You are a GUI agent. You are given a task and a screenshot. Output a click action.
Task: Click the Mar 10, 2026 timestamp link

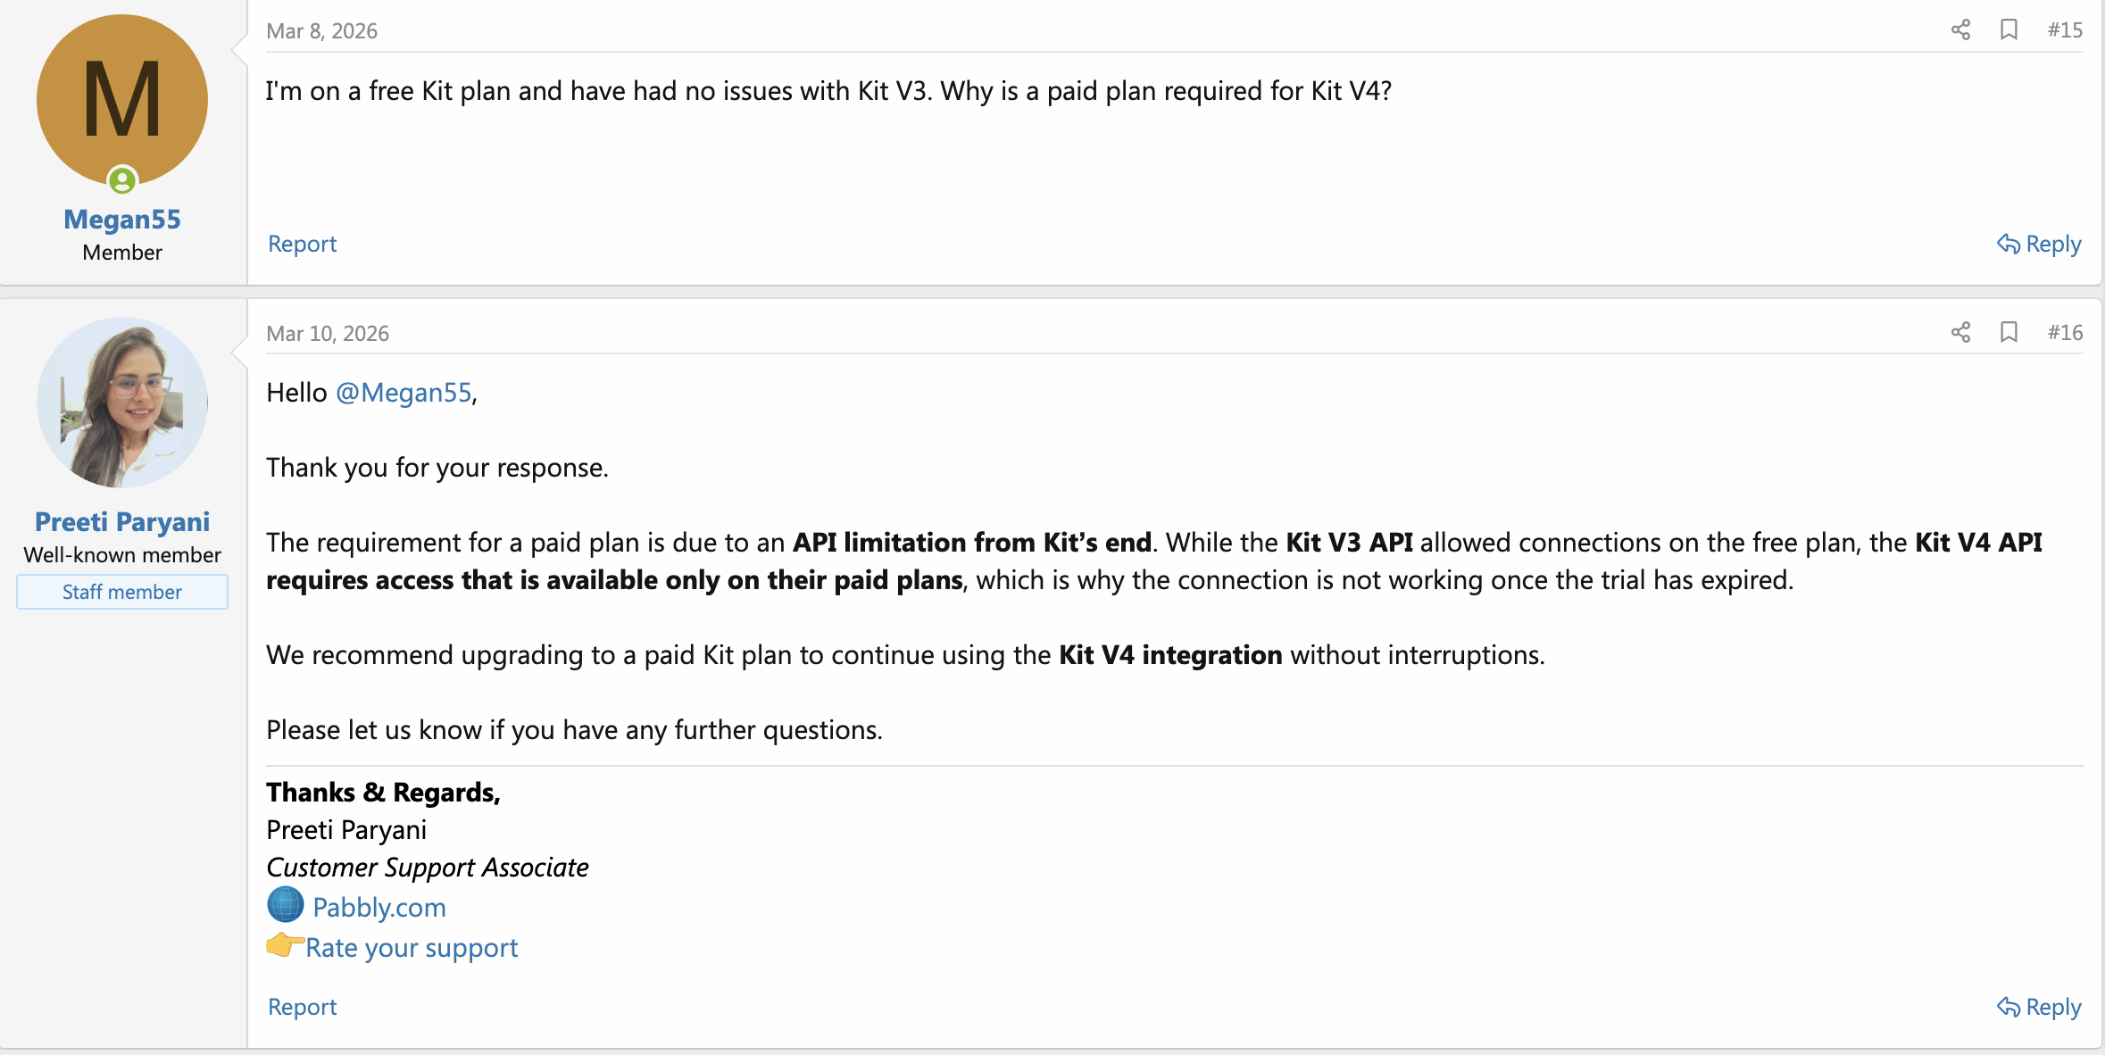(x=328, y=332)
